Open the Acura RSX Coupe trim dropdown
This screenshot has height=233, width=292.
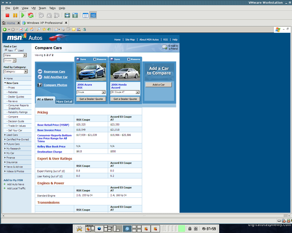coord(91,92)
